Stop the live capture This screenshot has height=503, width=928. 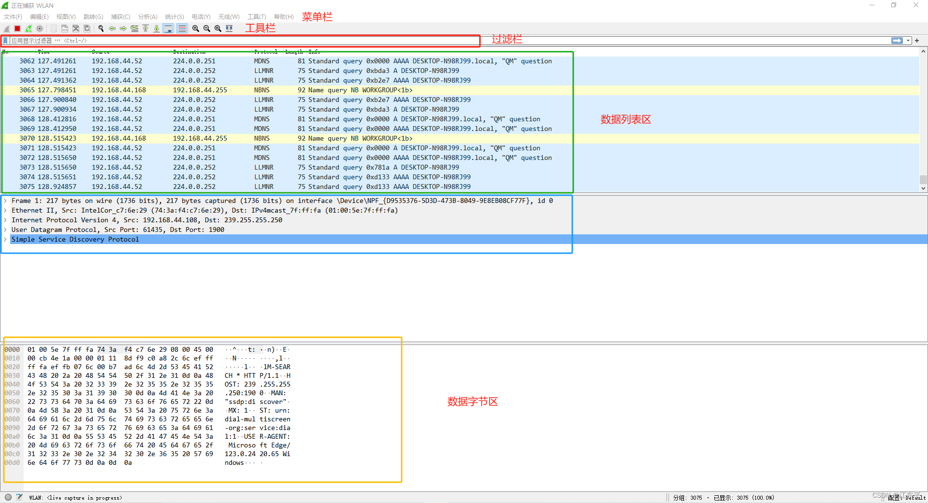point(17,29)
